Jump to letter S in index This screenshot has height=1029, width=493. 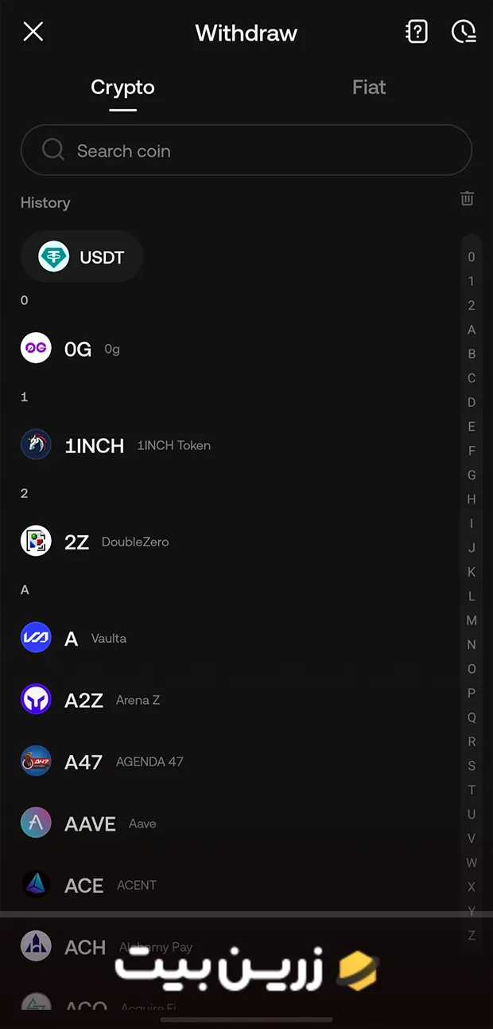tap(472, 766)
